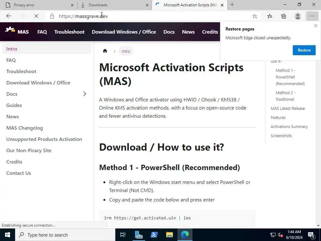Open the profile avatar menu
Viewport: 321px width, 241px height.
click(x=298, y=16)
